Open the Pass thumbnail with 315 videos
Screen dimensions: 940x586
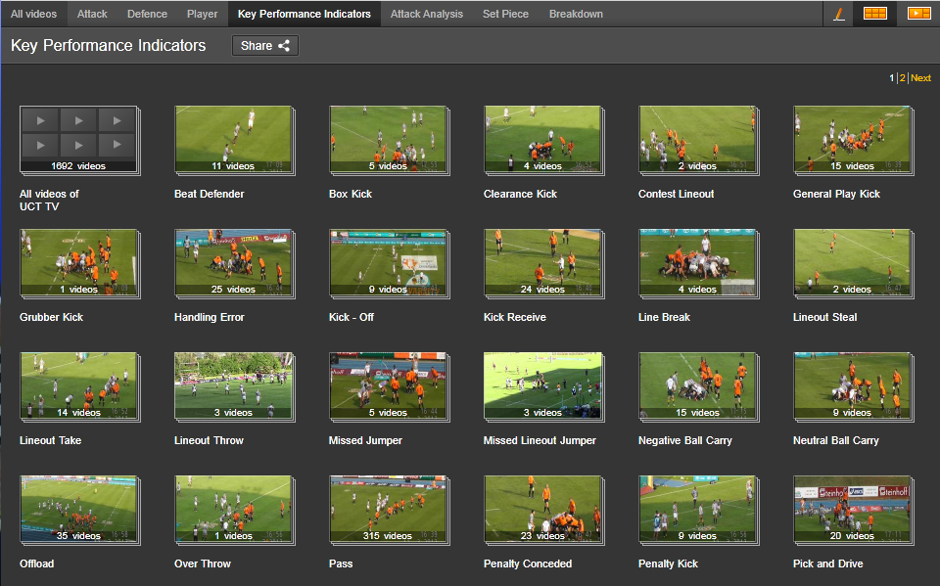(387, 510)
